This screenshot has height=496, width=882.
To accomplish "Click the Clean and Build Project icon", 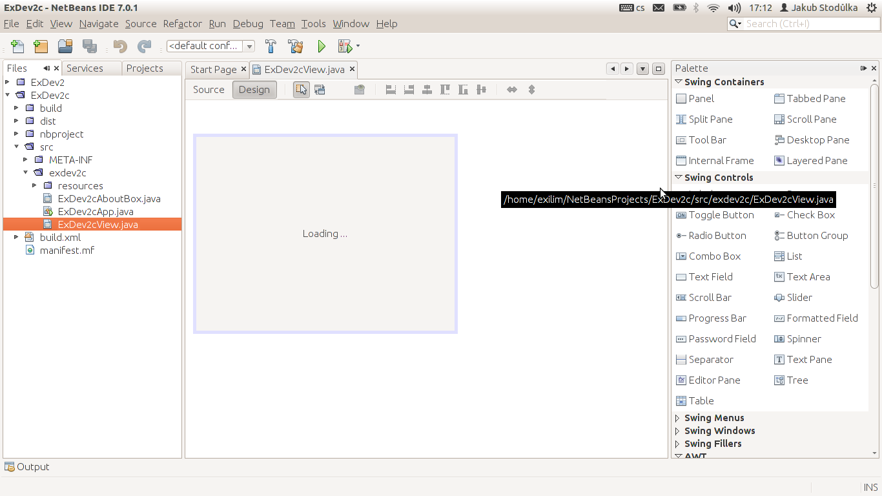I will [x=296, y=46].
